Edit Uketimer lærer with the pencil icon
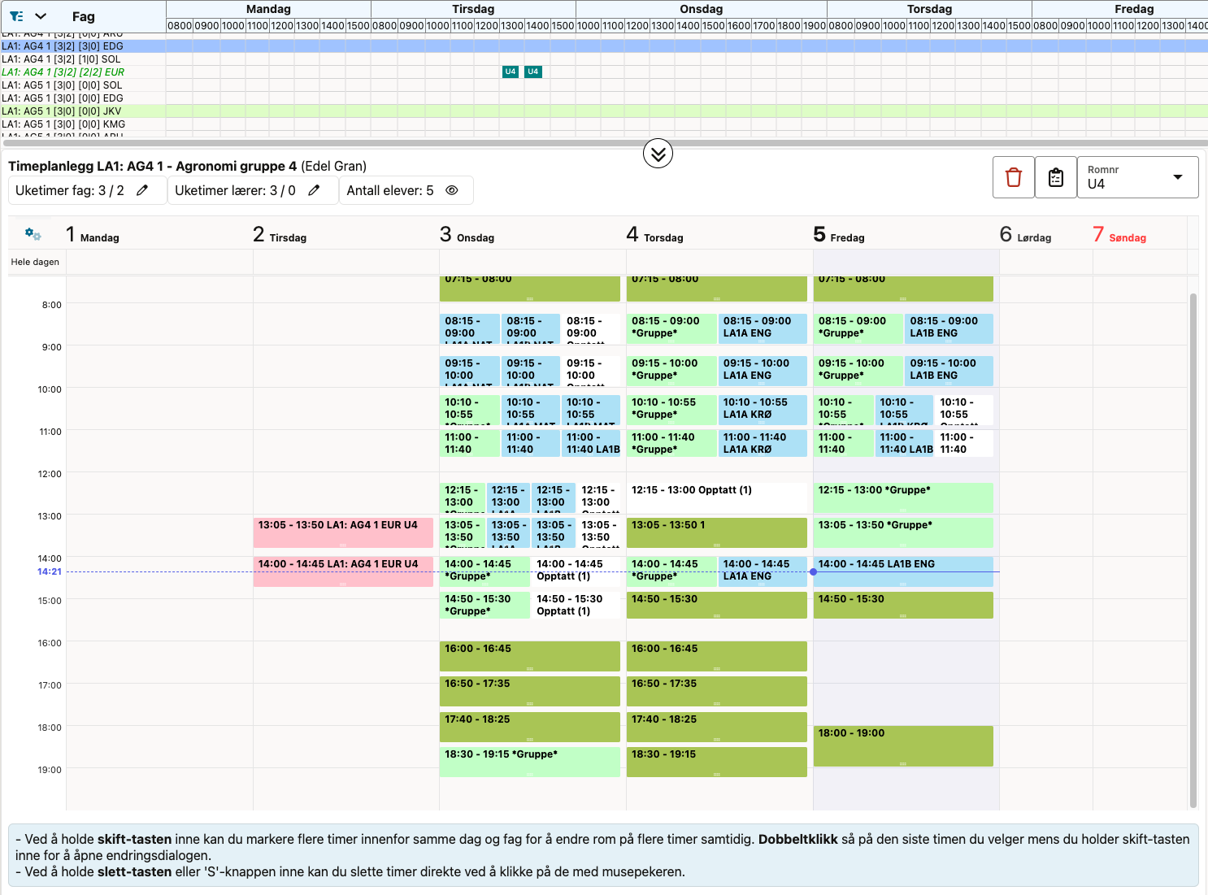The image size is (1208, 895). coord(314,190)
